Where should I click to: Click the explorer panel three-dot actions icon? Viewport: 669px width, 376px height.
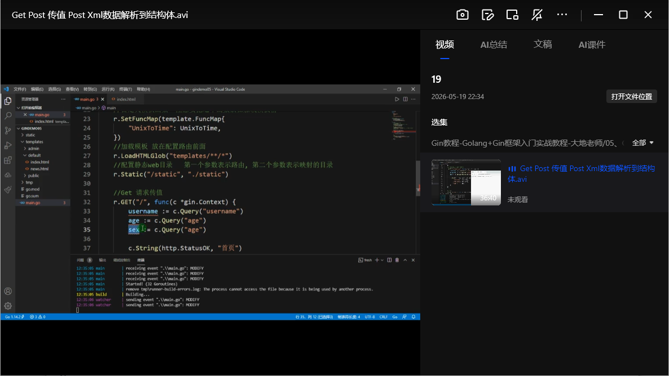click(x=63, y=99)
